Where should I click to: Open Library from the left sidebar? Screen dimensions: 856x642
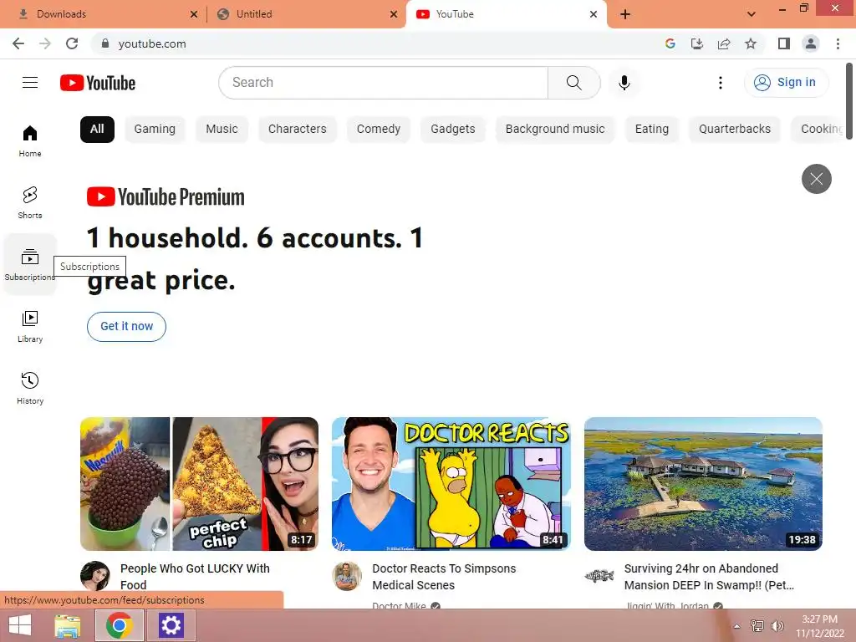30,327
